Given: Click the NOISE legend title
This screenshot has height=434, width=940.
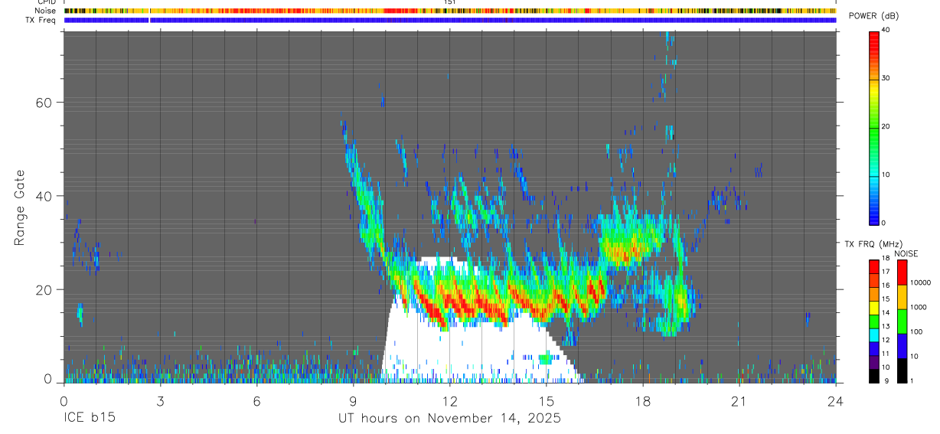Looking at the screenshot, I should coord(905,253).
